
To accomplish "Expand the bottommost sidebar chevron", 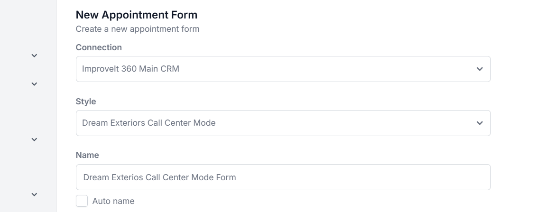I will tap(34, 194).
